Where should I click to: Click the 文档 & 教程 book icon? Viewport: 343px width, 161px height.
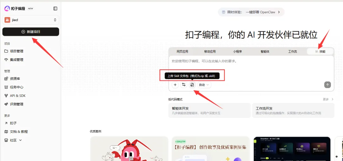[x=6, y=132]
